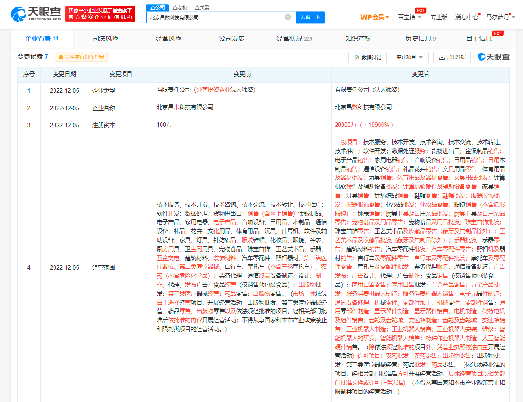Open the 变更项目 filter dropdown
Screen dimensions: 523x402
(x=410, y=57)
